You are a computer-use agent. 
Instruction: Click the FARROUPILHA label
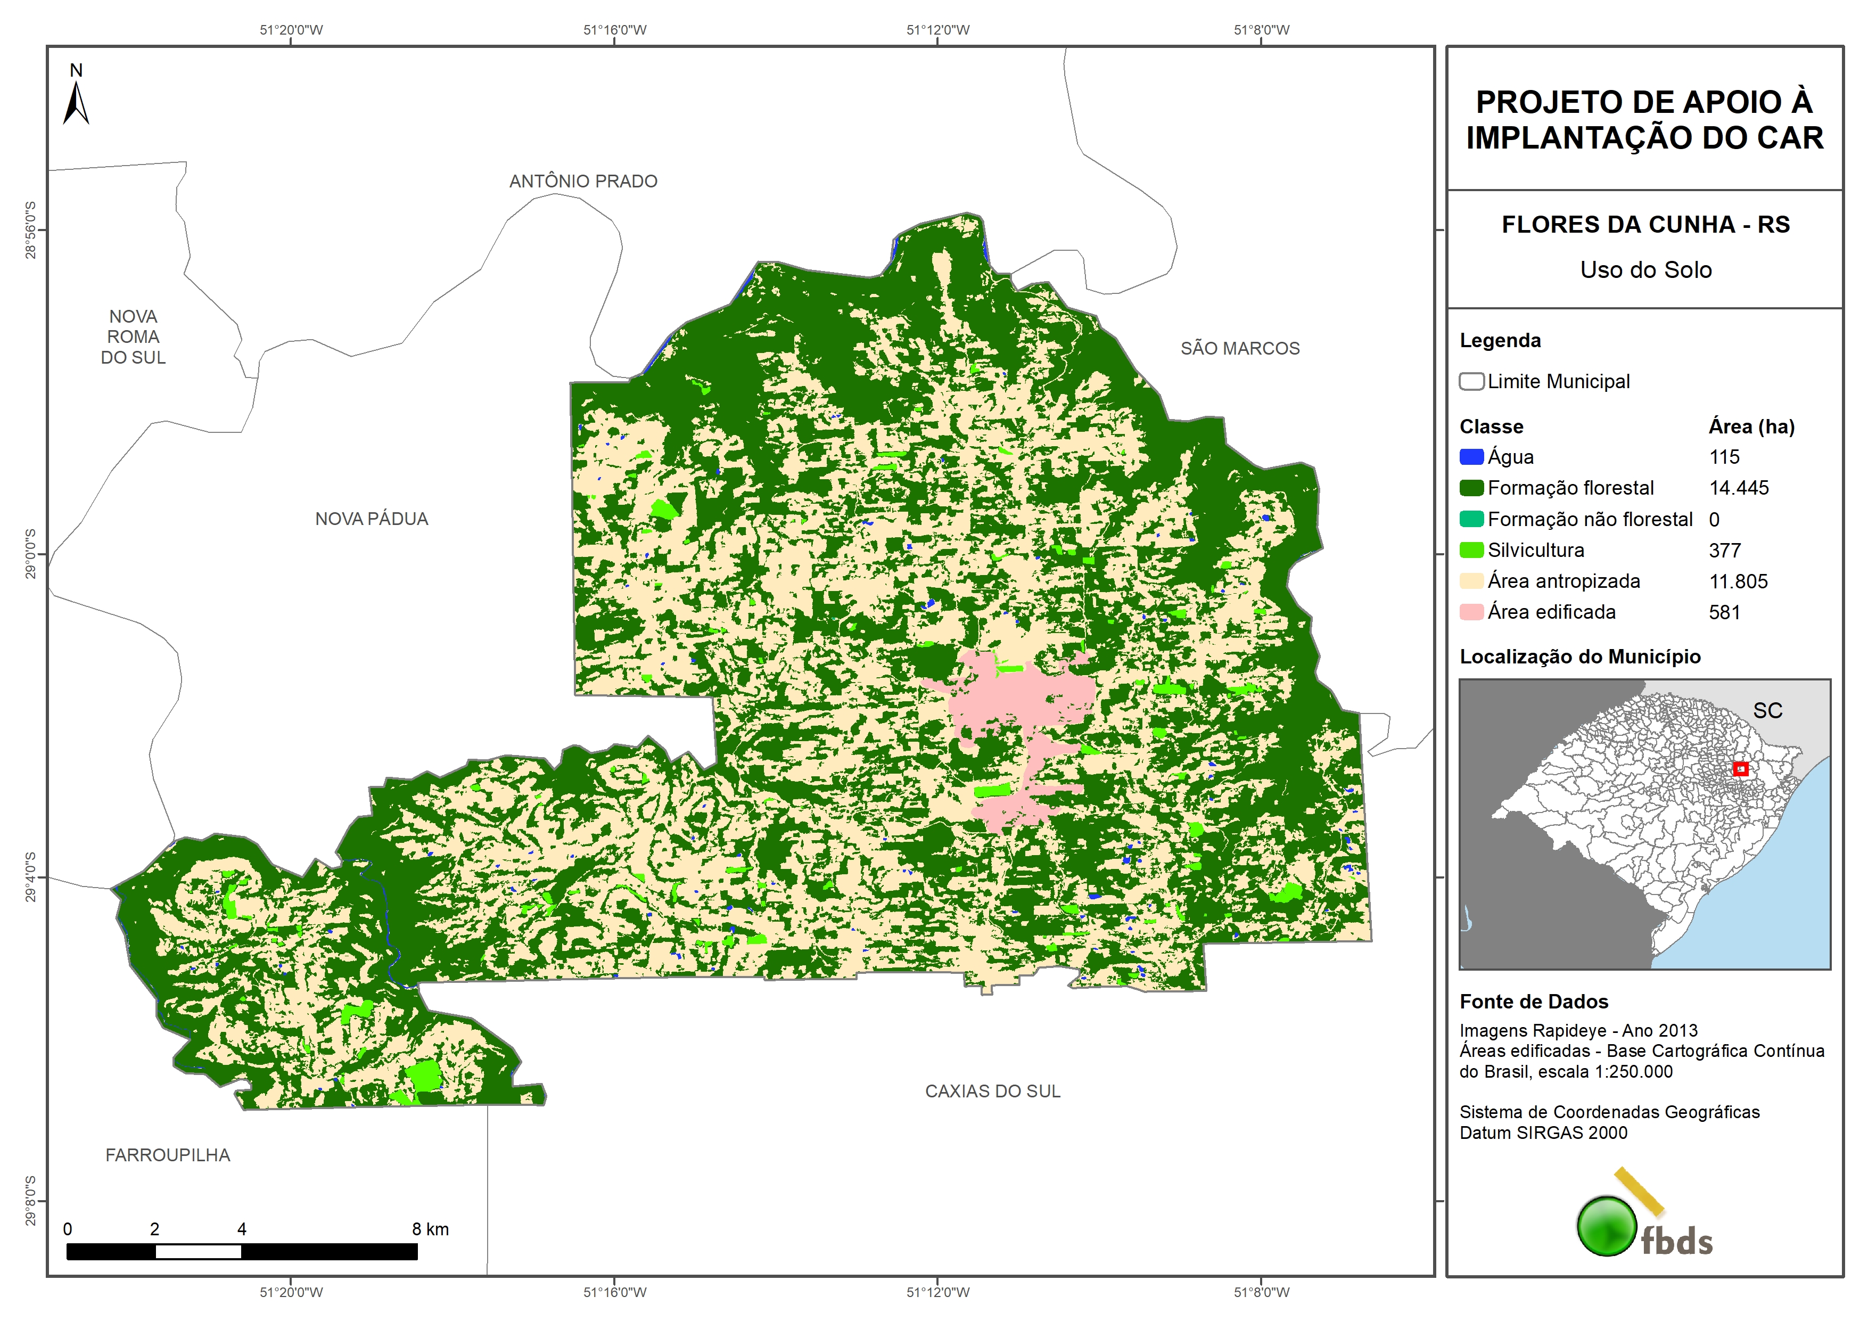tap(168, 1154)
